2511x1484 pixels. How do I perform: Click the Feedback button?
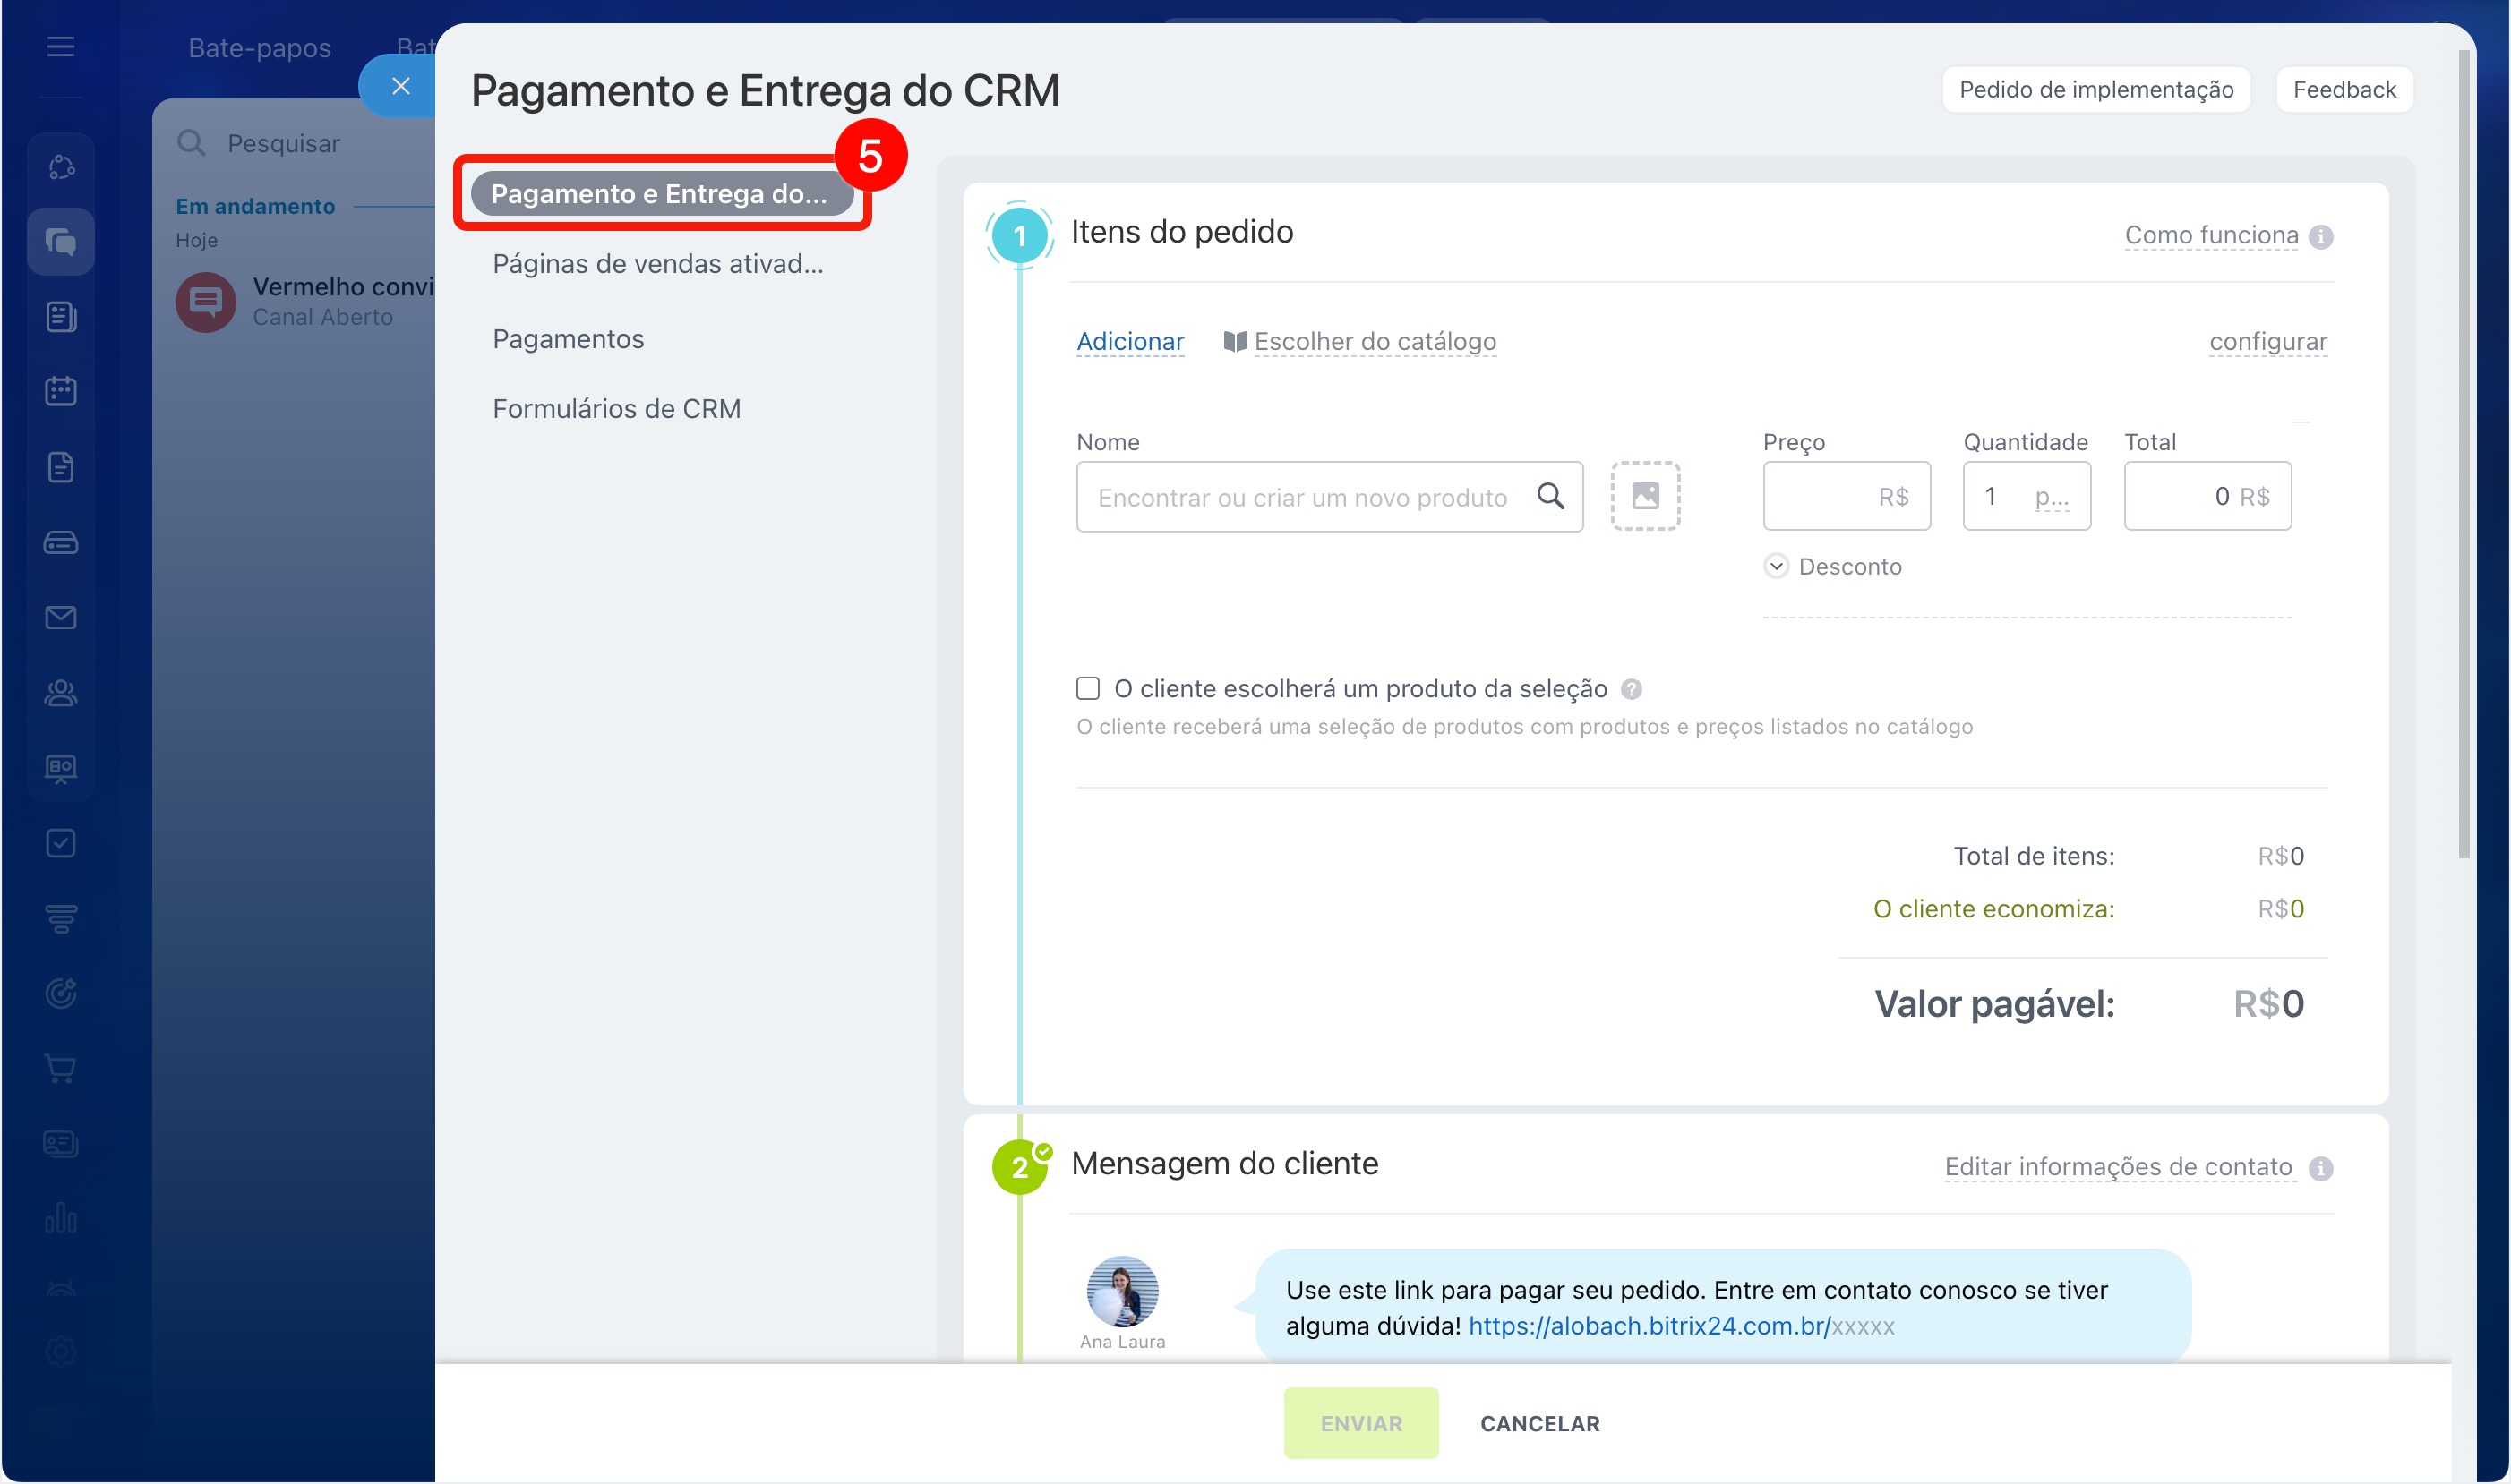coord(2344,90)
